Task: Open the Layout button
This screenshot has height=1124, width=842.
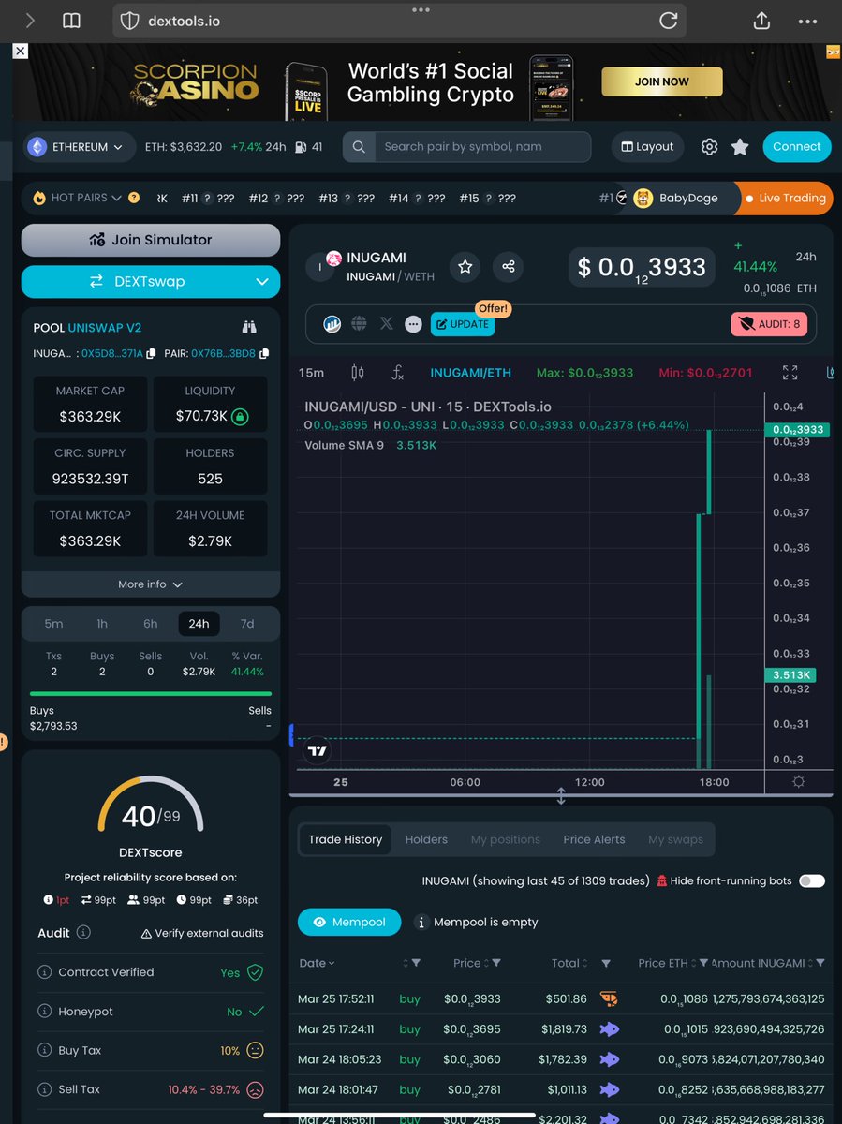Action: [x=648, y=147]
